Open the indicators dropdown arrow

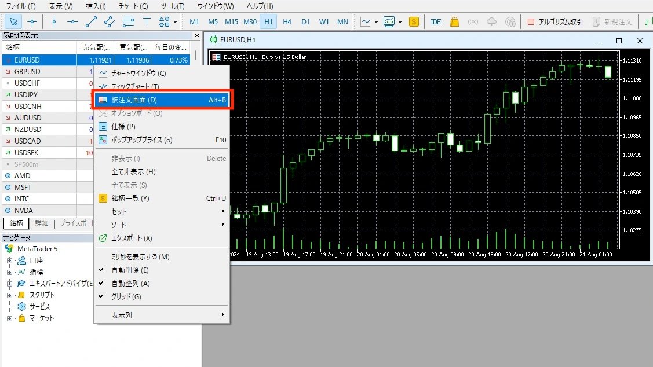point(400,21)
